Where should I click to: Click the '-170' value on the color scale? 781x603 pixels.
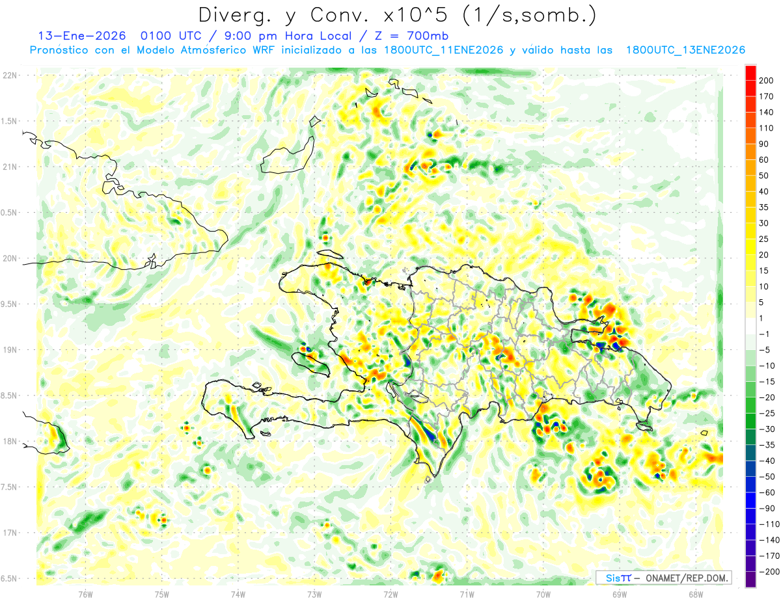click(768, 556)
